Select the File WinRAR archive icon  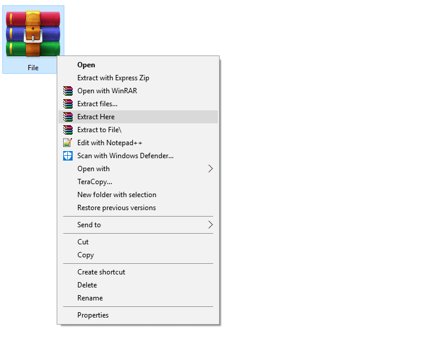coord(33,34)
